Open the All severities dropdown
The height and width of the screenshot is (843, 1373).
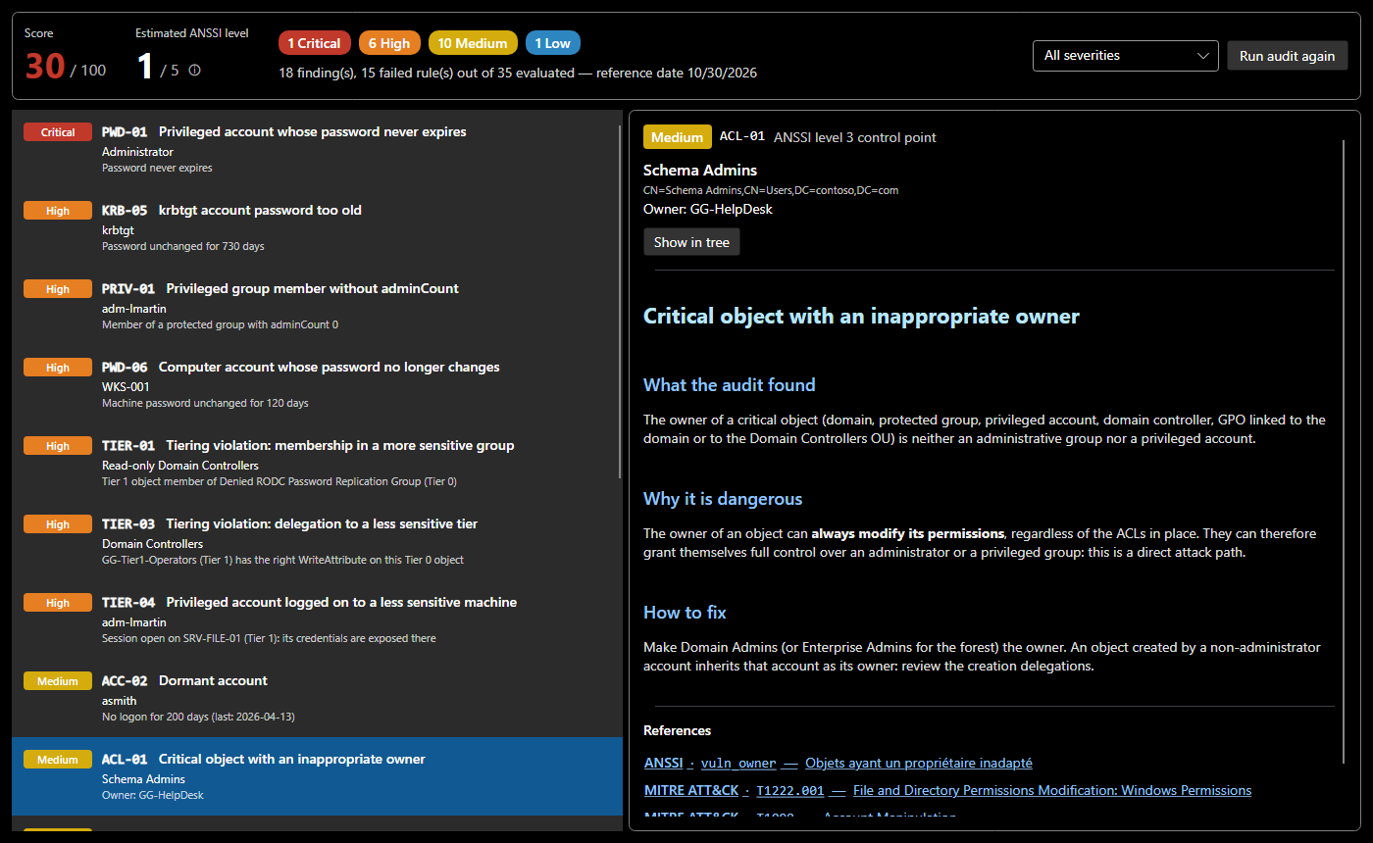tap(1126, 56)
